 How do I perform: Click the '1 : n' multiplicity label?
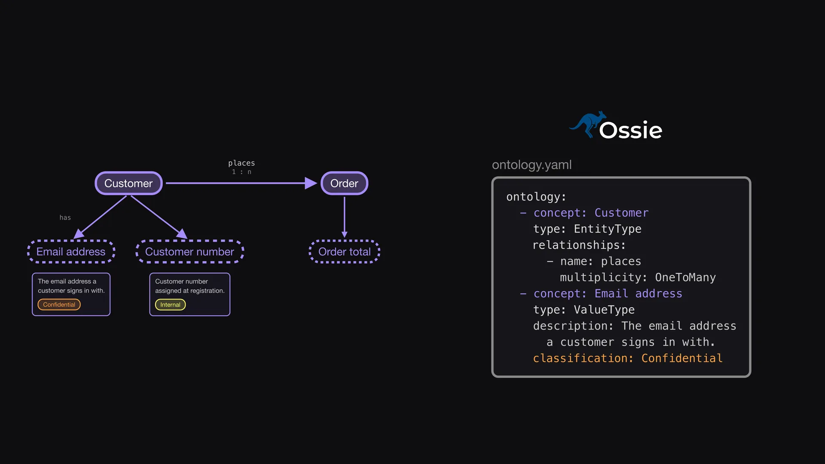[241, 172]
